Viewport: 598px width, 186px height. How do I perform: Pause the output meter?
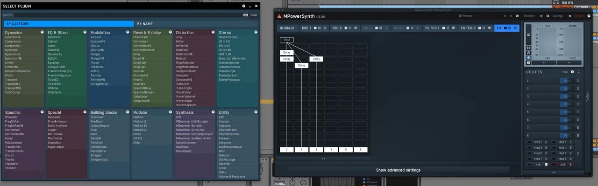click(528, 48)
